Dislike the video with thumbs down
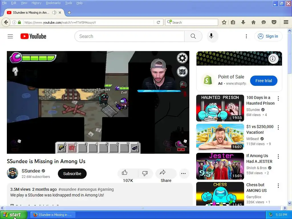 click(145, 174)
